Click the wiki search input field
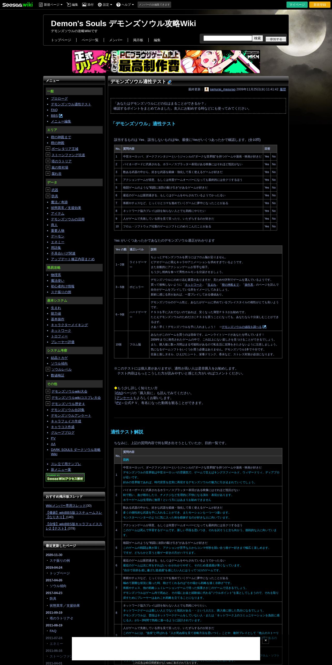Screen dimensions: 332x665 (228, 38)
